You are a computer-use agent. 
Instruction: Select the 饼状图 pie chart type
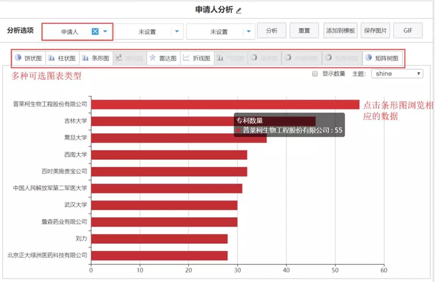tap(28, 58)
